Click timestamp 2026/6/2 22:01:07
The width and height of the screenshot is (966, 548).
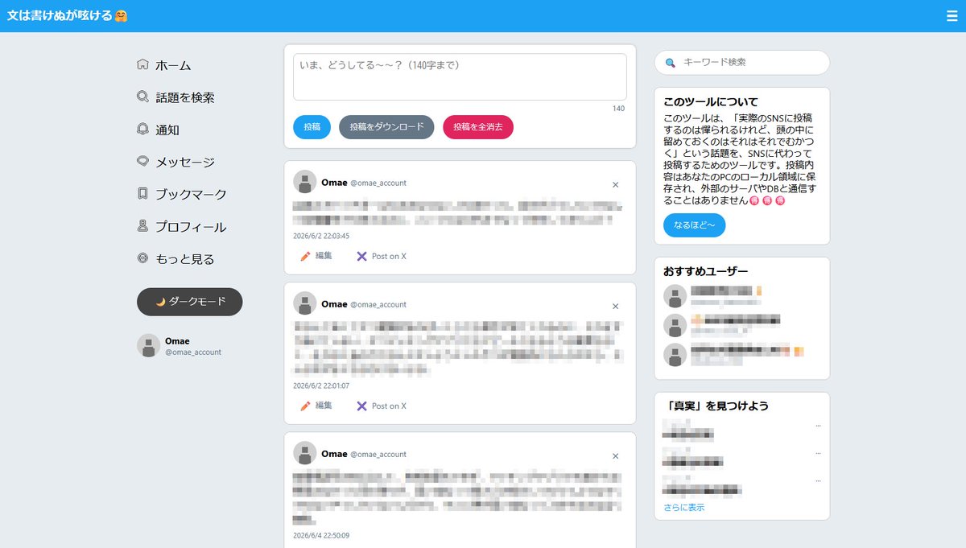pyautogui.click(x=321, y=385)
